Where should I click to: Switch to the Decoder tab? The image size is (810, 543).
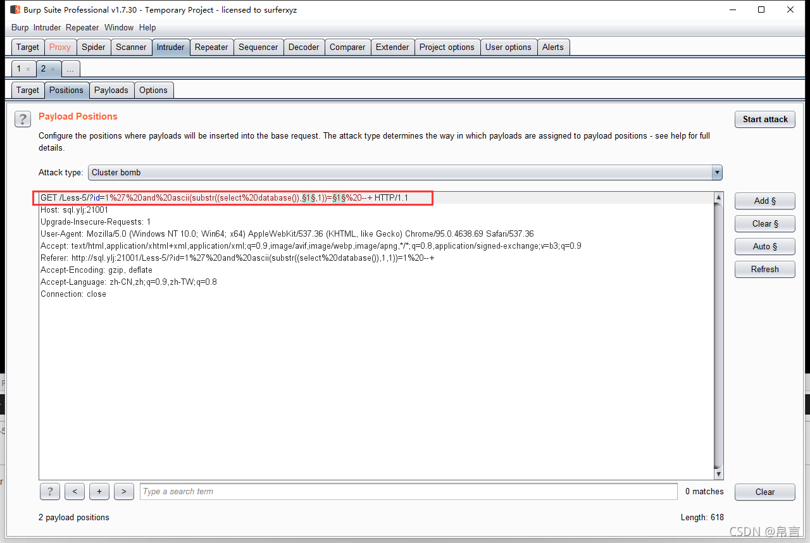point(304,47)
